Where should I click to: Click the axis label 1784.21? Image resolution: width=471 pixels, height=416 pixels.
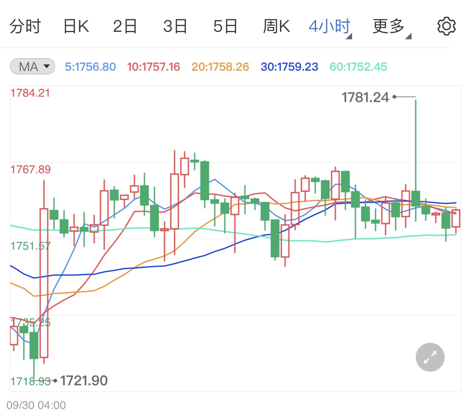(x=30, y=93)
